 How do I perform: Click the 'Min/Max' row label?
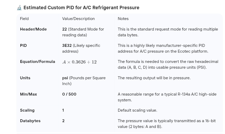point(28,94)
